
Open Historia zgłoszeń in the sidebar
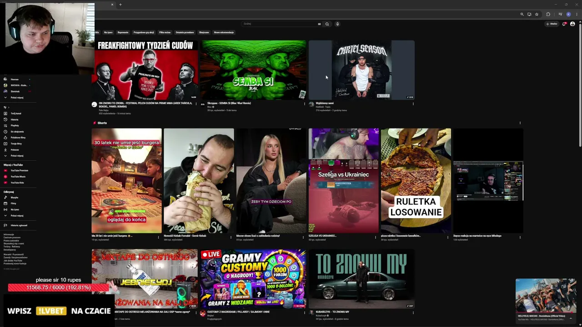point(19,225)
